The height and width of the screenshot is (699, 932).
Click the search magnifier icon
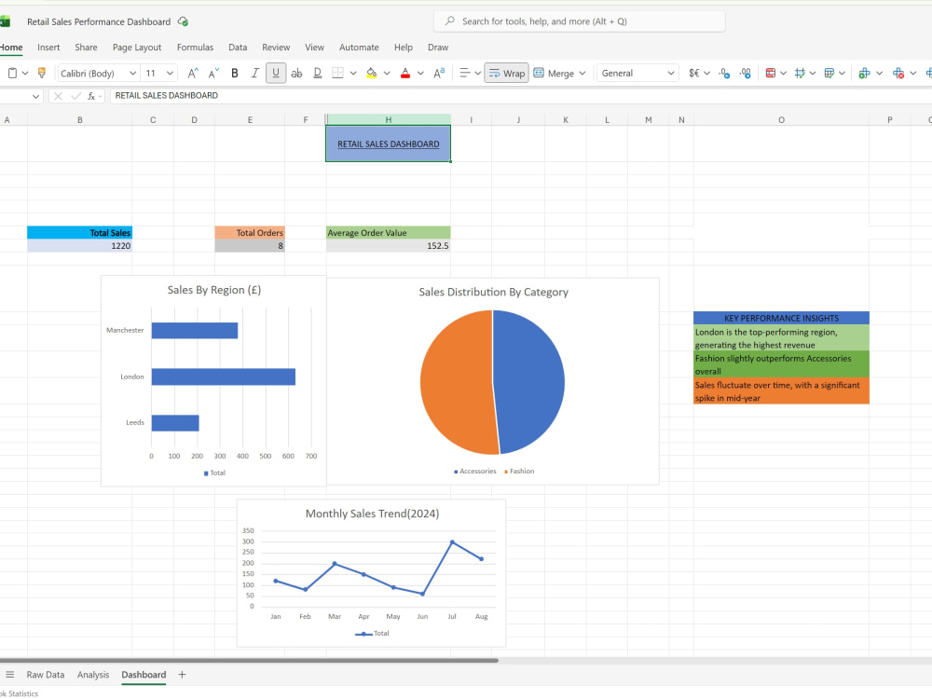click(x=450, y=21)
